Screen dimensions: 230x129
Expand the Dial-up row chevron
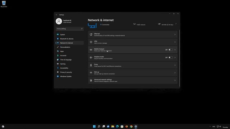175,73
